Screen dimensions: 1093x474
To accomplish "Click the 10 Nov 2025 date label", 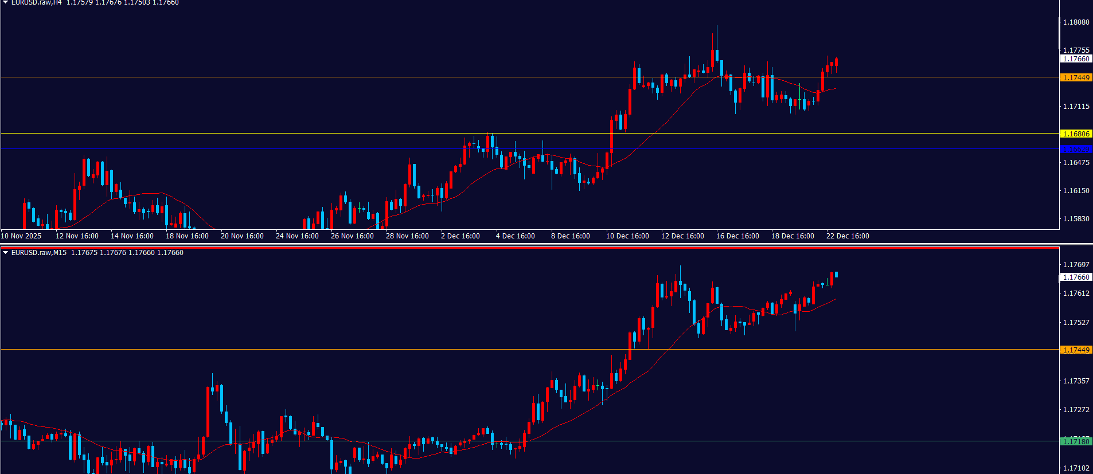I will click(21, 236).
